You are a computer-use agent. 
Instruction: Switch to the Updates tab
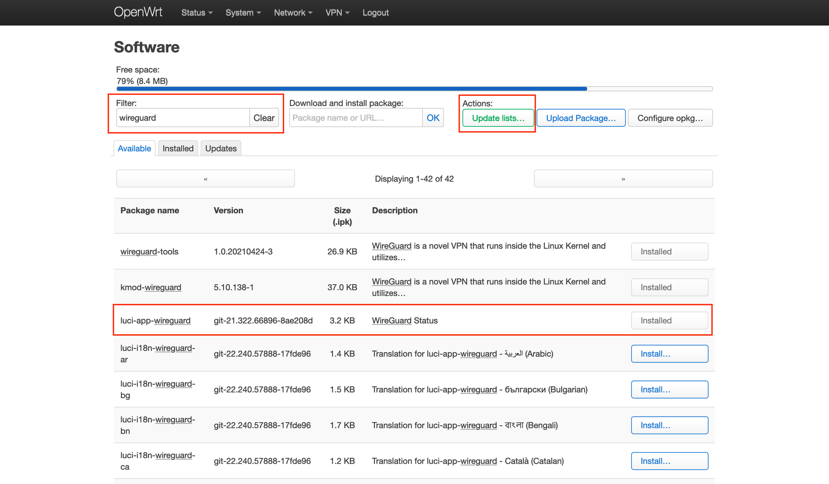[x=221, y=148]
